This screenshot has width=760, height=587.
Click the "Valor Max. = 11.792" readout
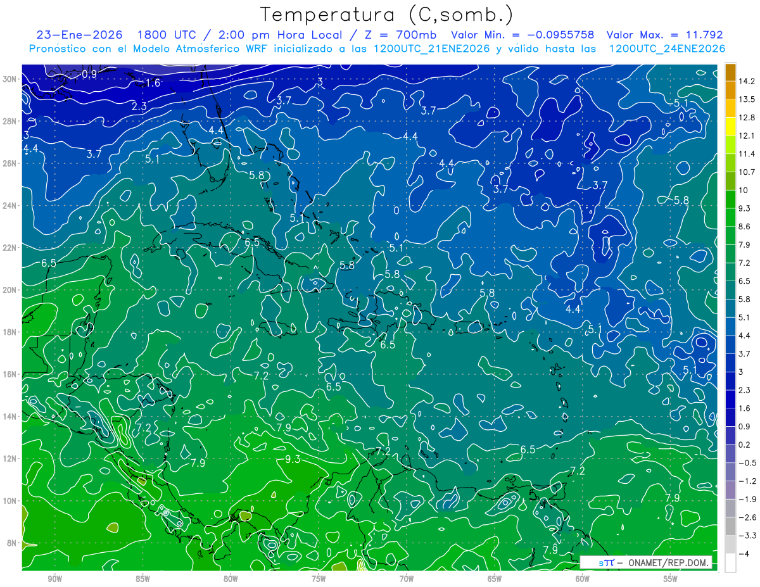click(x=665, y=35)
